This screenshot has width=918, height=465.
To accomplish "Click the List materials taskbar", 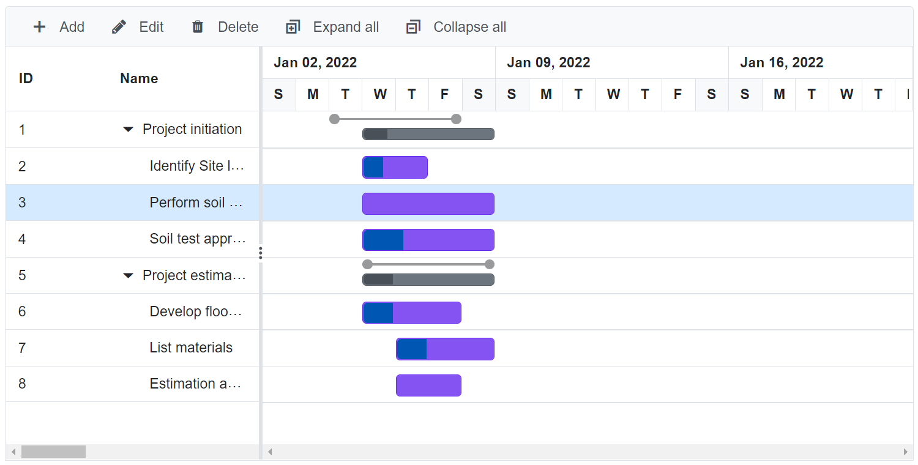I will [x=445, y=349].
